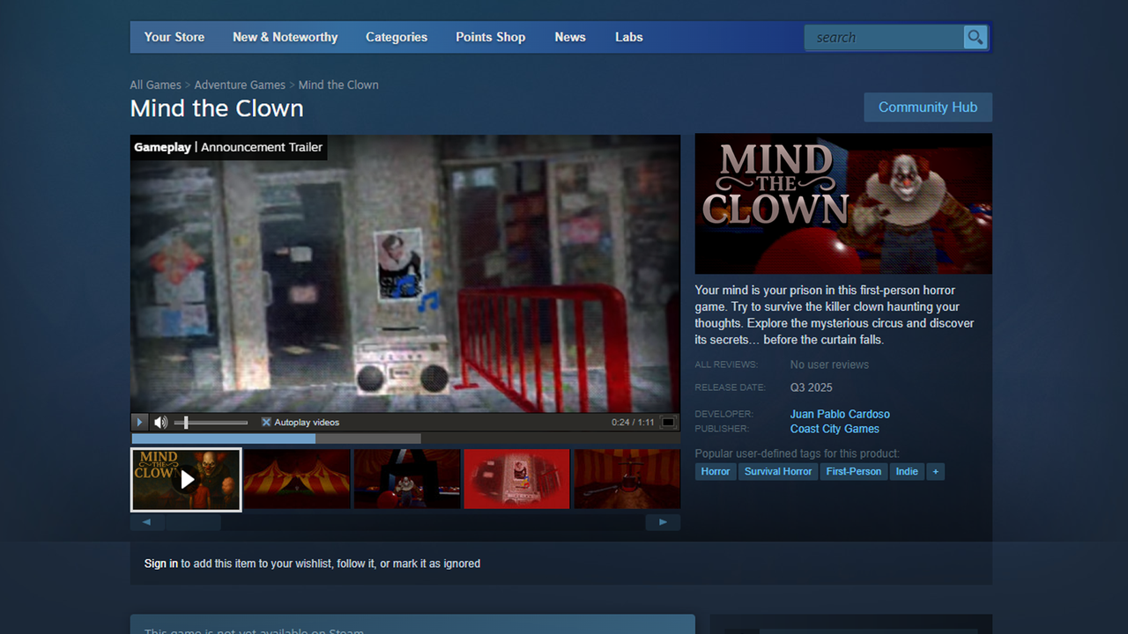Viewport: 1128px width, 634px height.
Task: Open the Categories menu
Action: click(x=397, y=37)
